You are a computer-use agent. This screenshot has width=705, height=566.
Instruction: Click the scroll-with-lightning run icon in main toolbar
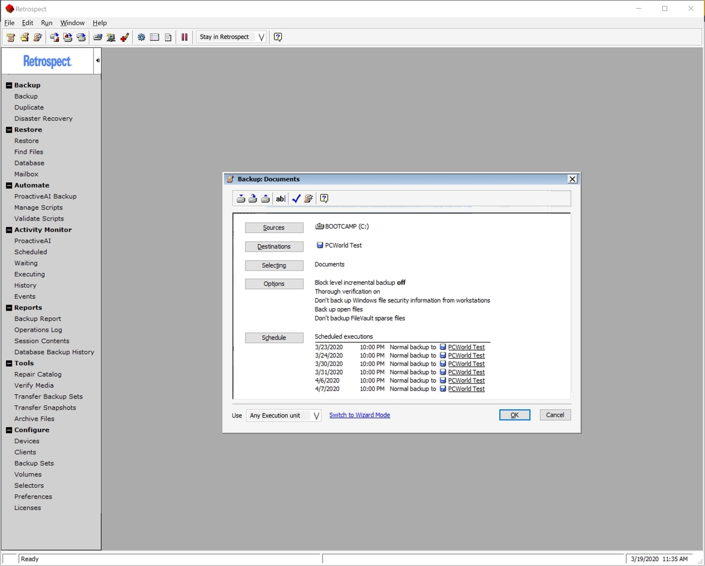pos(38,37)
